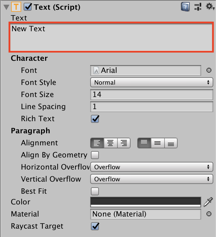Click the Font object picker circle

pyautogui.click(x=209, y=70)
